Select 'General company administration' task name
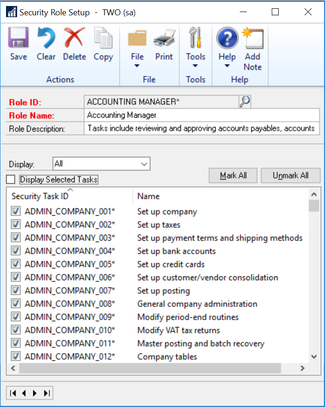 coord(197,304)
